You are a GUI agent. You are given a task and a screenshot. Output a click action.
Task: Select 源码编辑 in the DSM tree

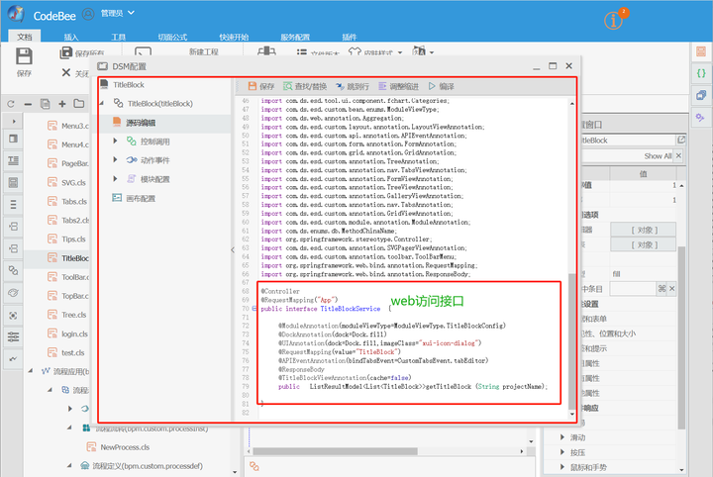(141, 123)
